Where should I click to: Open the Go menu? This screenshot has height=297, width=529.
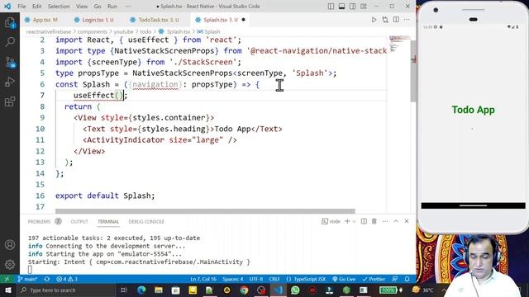pos(98,7)
